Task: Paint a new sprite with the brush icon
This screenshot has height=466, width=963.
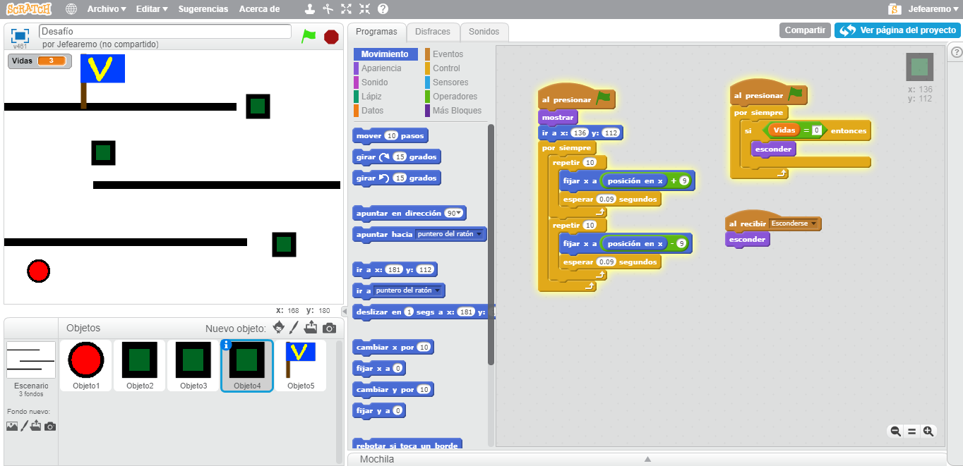Action: click(x=294, y=327)
